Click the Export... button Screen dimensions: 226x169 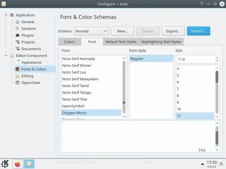pos(173,31)
